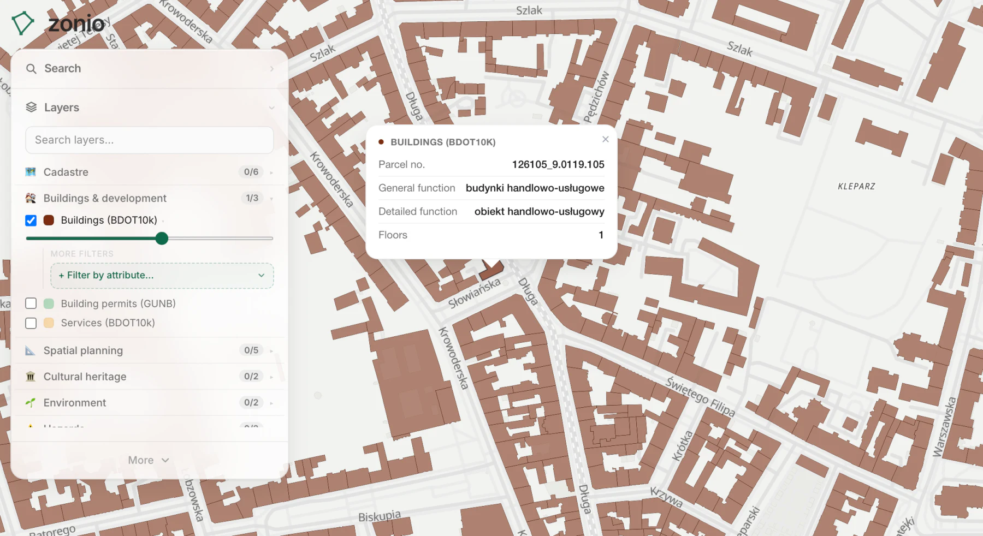Click the Environment sprout icon
The image size is (983, 536).
tap(31, 403)
